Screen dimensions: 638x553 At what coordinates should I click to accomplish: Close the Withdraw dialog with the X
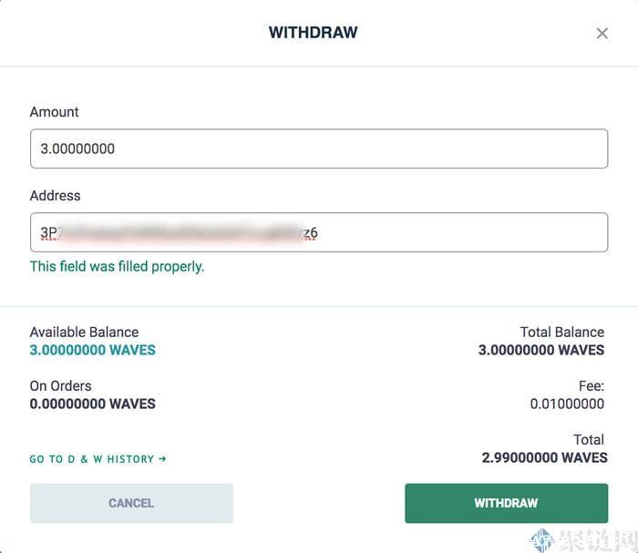click(602, 34)
